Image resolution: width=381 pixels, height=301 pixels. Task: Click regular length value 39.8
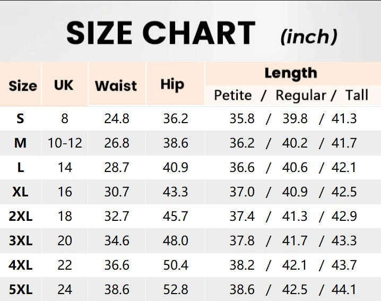295,118
